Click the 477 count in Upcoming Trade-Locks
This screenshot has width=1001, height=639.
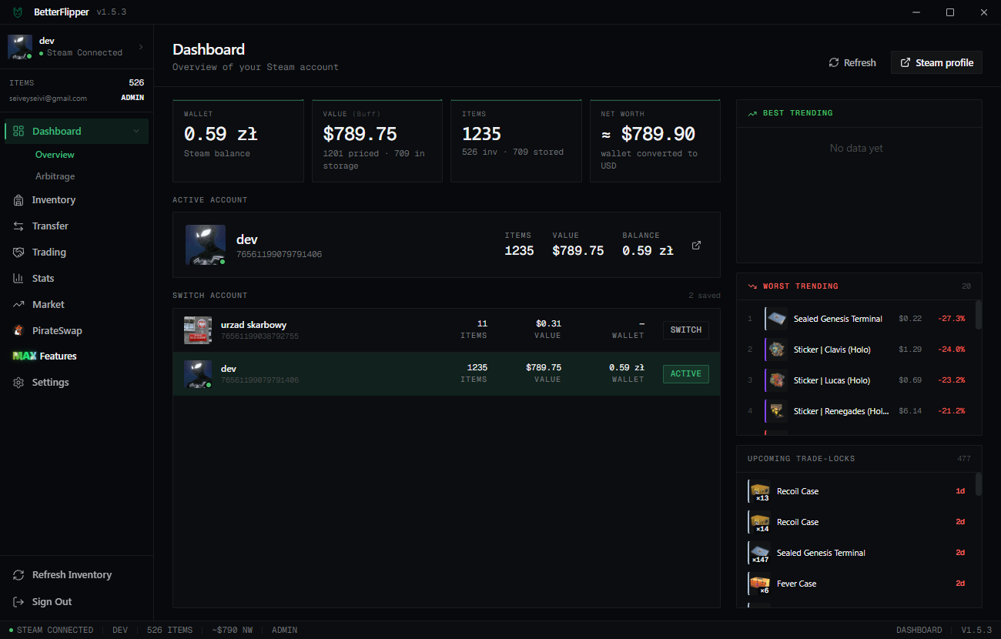point(964,459)
